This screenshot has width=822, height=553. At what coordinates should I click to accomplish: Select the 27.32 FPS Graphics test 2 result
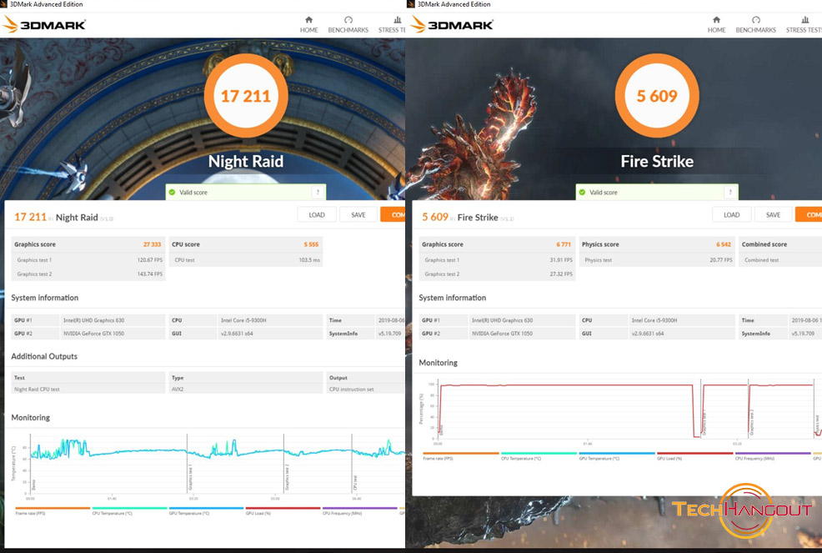561,274
